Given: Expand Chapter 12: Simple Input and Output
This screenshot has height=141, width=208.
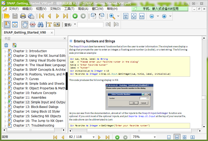Looking at the screenshot, I should [5, 102].
